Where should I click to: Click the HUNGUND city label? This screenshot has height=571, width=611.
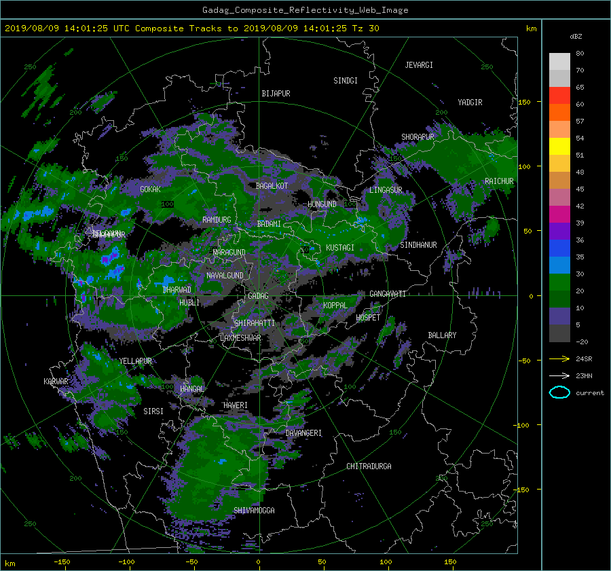tap(322, 204)
